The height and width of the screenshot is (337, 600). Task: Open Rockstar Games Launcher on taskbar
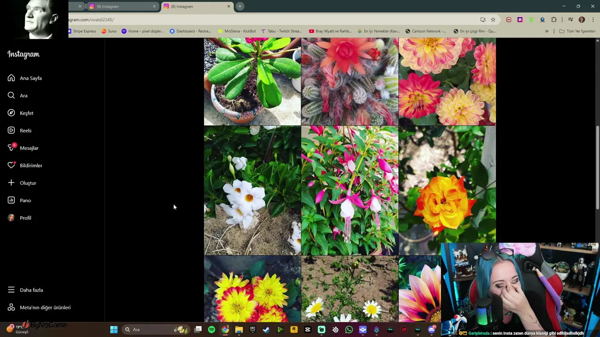[x=294, y=330]
